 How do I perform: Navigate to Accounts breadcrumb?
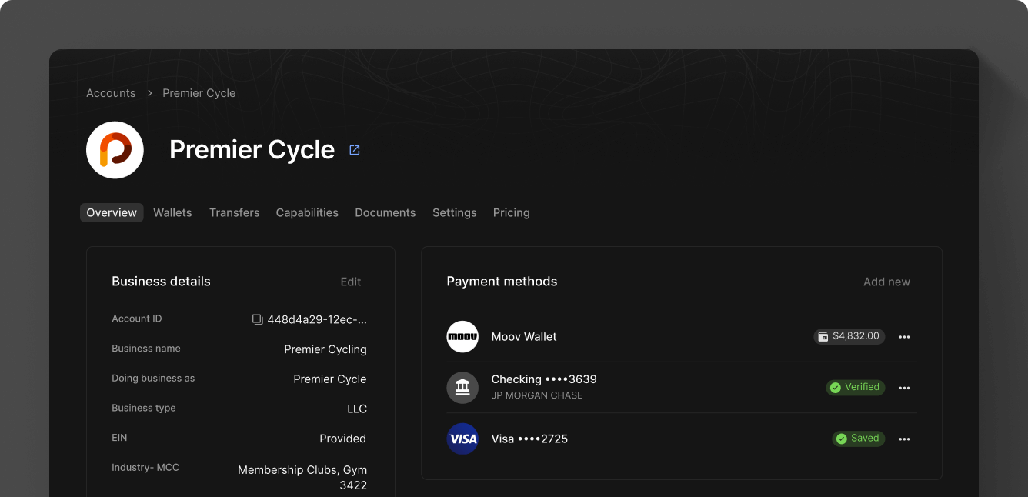[111, 93]
